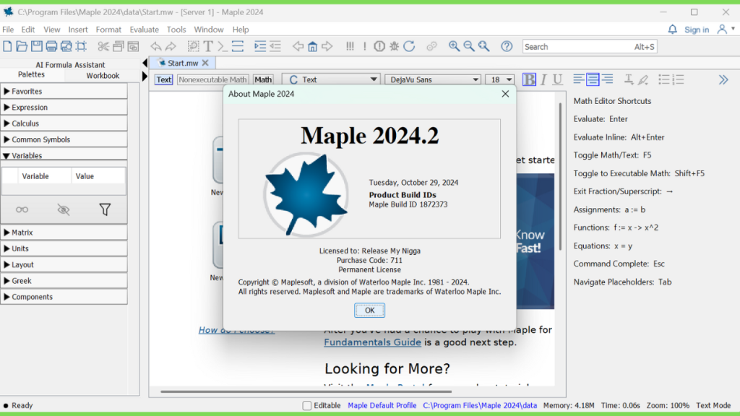Pick a text color using the underlined T icon

click(x=629, y=79)
